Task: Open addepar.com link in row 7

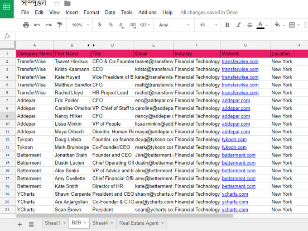Action: pyautogui.click(x=236, y=101)
